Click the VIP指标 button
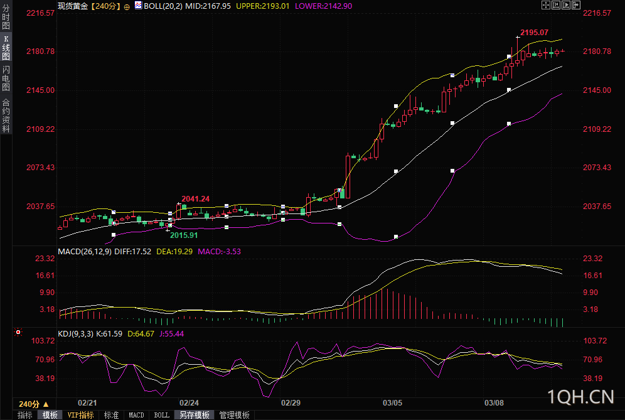Image resolution: width=625 pixels, height=420 pixels. coord(80,415)
